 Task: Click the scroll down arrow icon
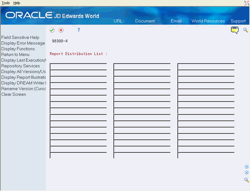point(247,172)
